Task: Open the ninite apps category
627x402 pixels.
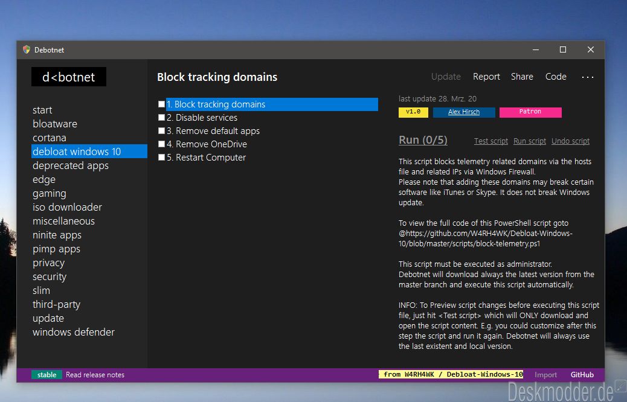Action: point(57,235)
